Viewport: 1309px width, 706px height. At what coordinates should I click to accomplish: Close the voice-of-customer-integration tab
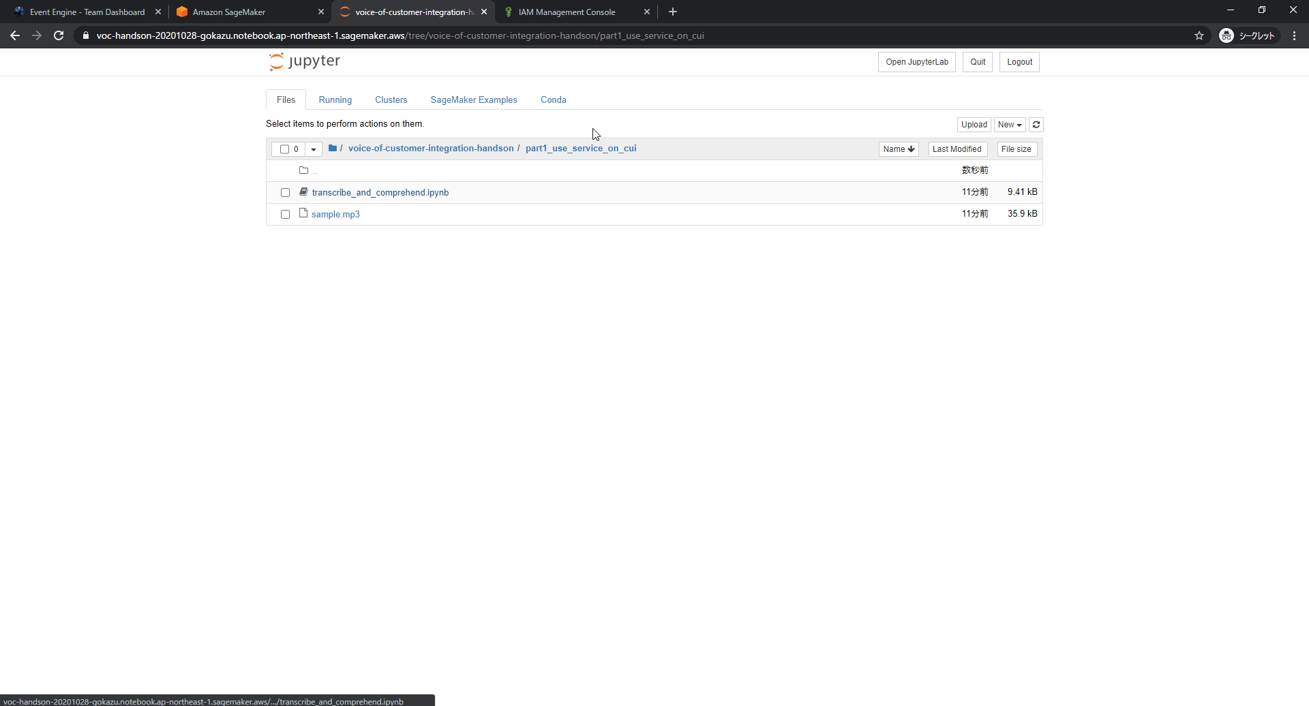click(484, 12)
